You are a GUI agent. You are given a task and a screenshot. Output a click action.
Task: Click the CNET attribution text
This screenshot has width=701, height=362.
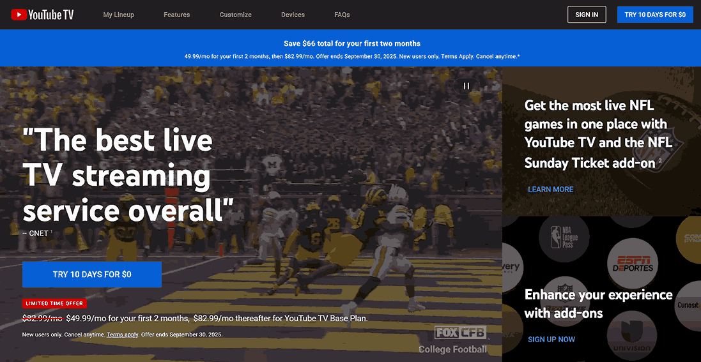(37, 233)
